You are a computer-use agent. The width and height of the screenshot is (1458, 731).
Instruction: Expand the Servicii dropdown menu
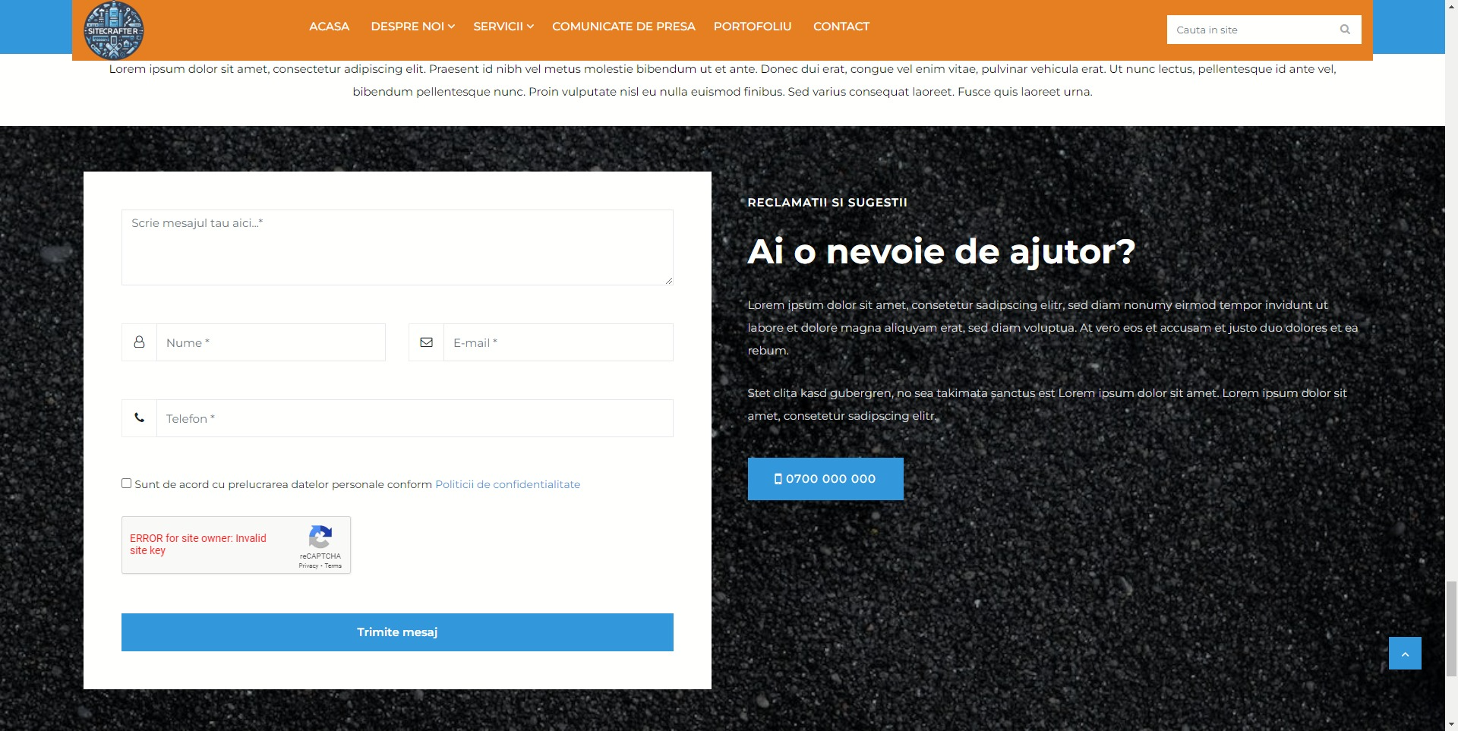[x=503, y=27]
